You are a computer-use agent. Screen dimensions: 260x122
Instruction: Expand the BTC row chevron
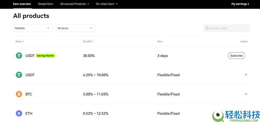click(246, 94)
